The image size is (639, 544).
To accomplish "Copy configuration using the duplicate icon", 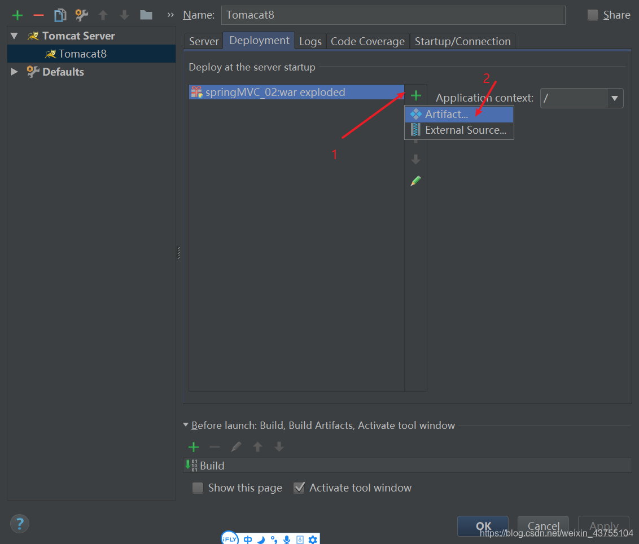I will [60, 15].
